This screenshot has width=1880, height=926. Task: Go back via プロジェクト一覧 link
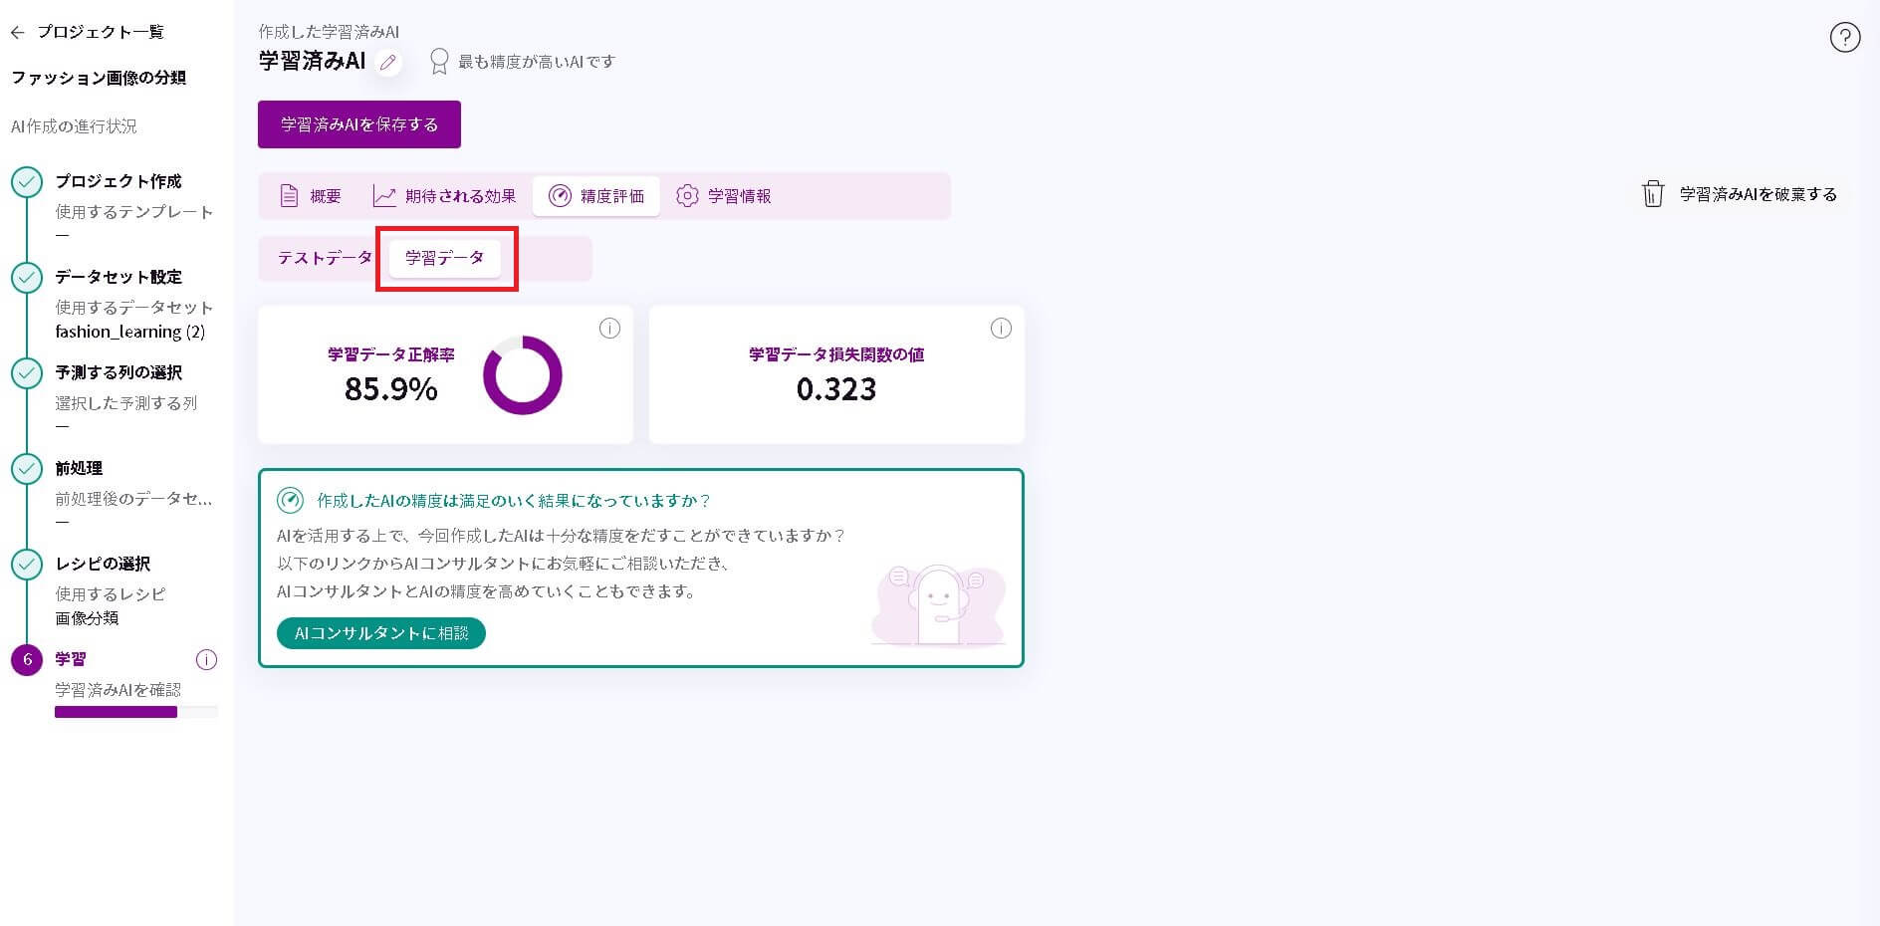(x=101, y=32)
